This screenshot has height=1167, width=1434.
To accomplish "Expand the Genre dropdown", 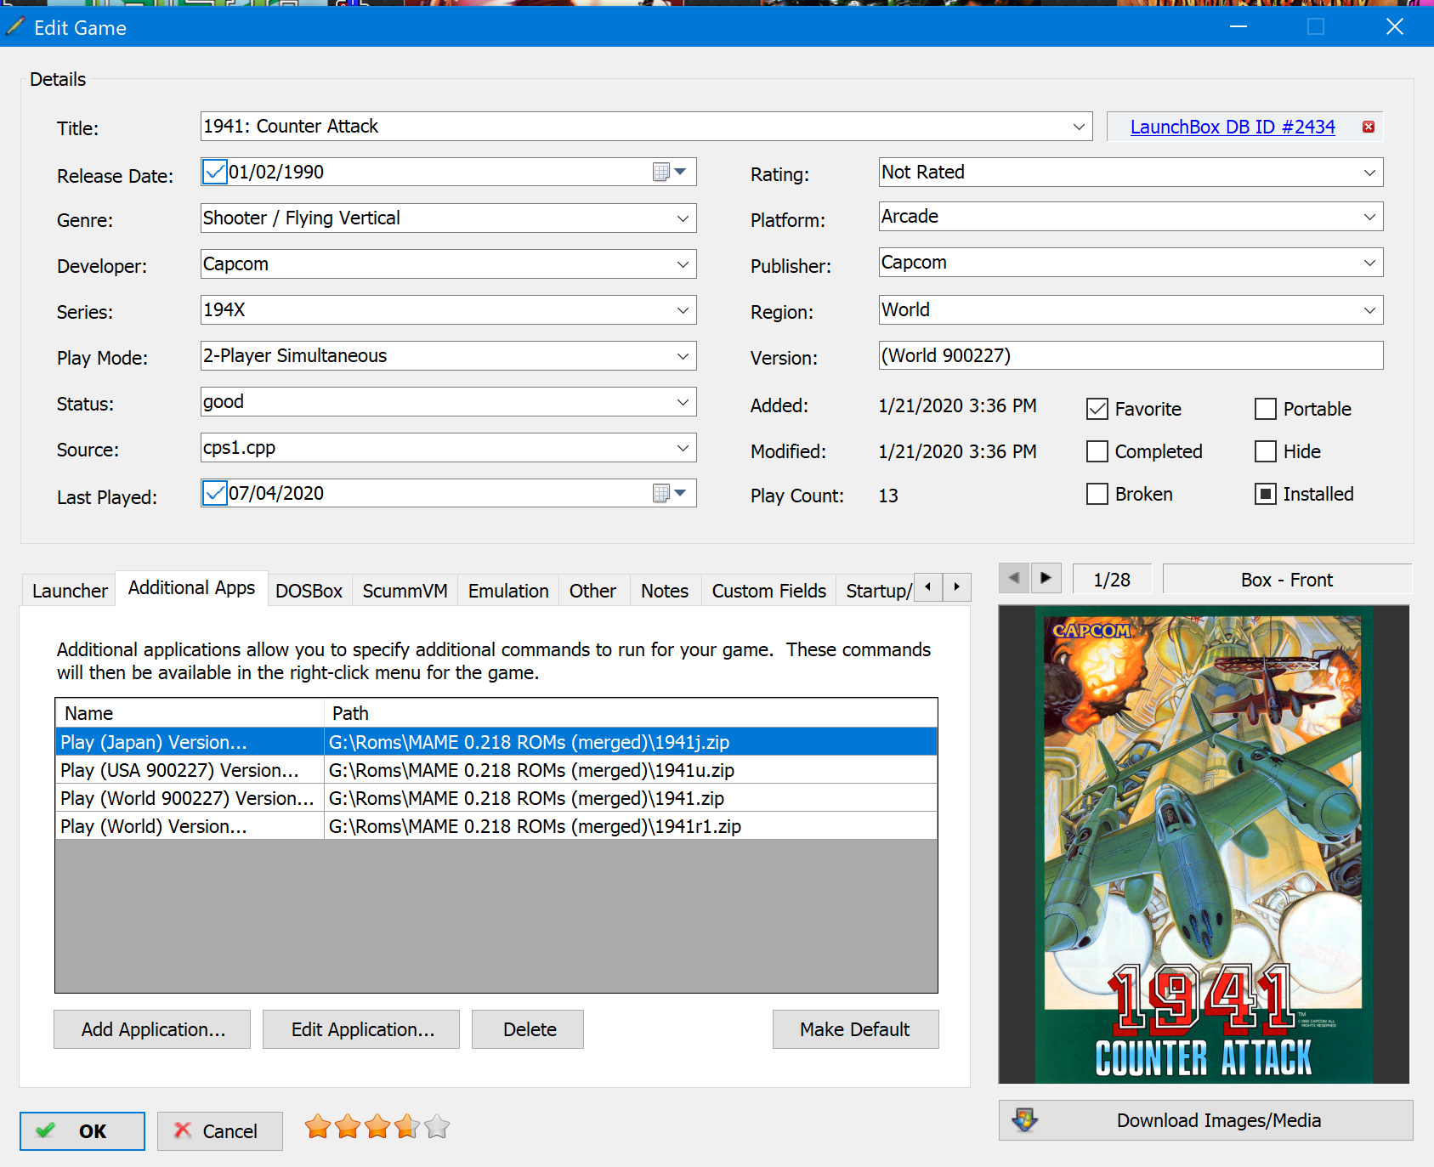I will point(683,218).
